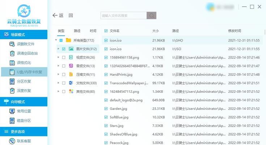Image resolution: width=266 pixels, height=145 pixels.
Task: Toggle the select-all checkbox beside 文件名
Action: pyautogui.click(x=106, y=31)
